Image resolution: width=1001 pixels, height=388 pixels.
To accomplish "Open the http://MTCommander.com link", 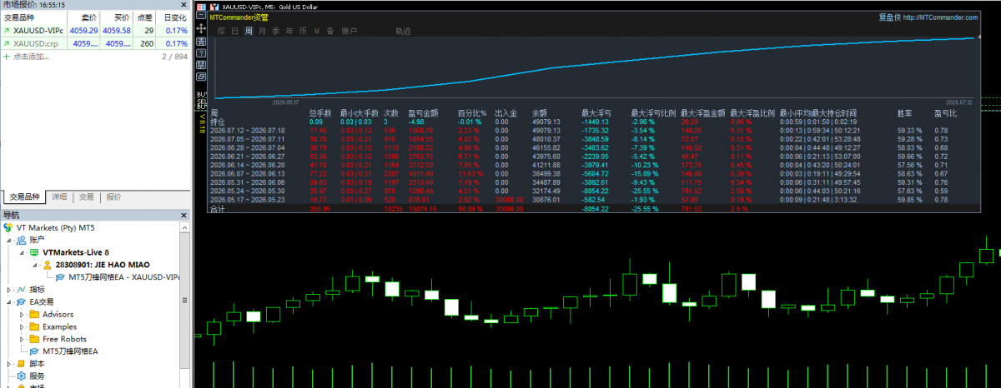I will coord(940,17).
